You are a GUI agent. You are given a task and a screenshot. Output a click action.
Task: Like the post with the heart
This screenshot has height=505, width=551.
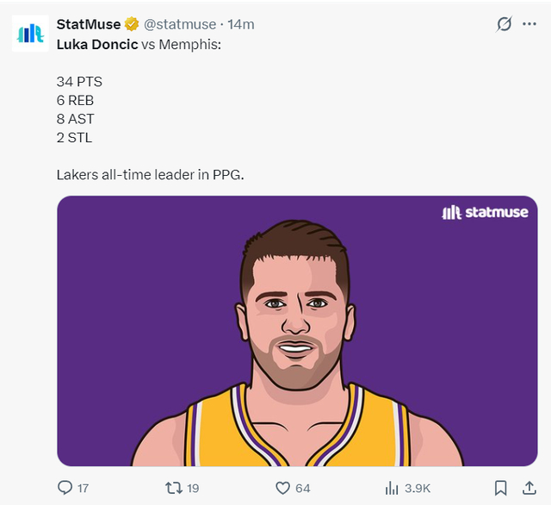(x=282, y=488)
